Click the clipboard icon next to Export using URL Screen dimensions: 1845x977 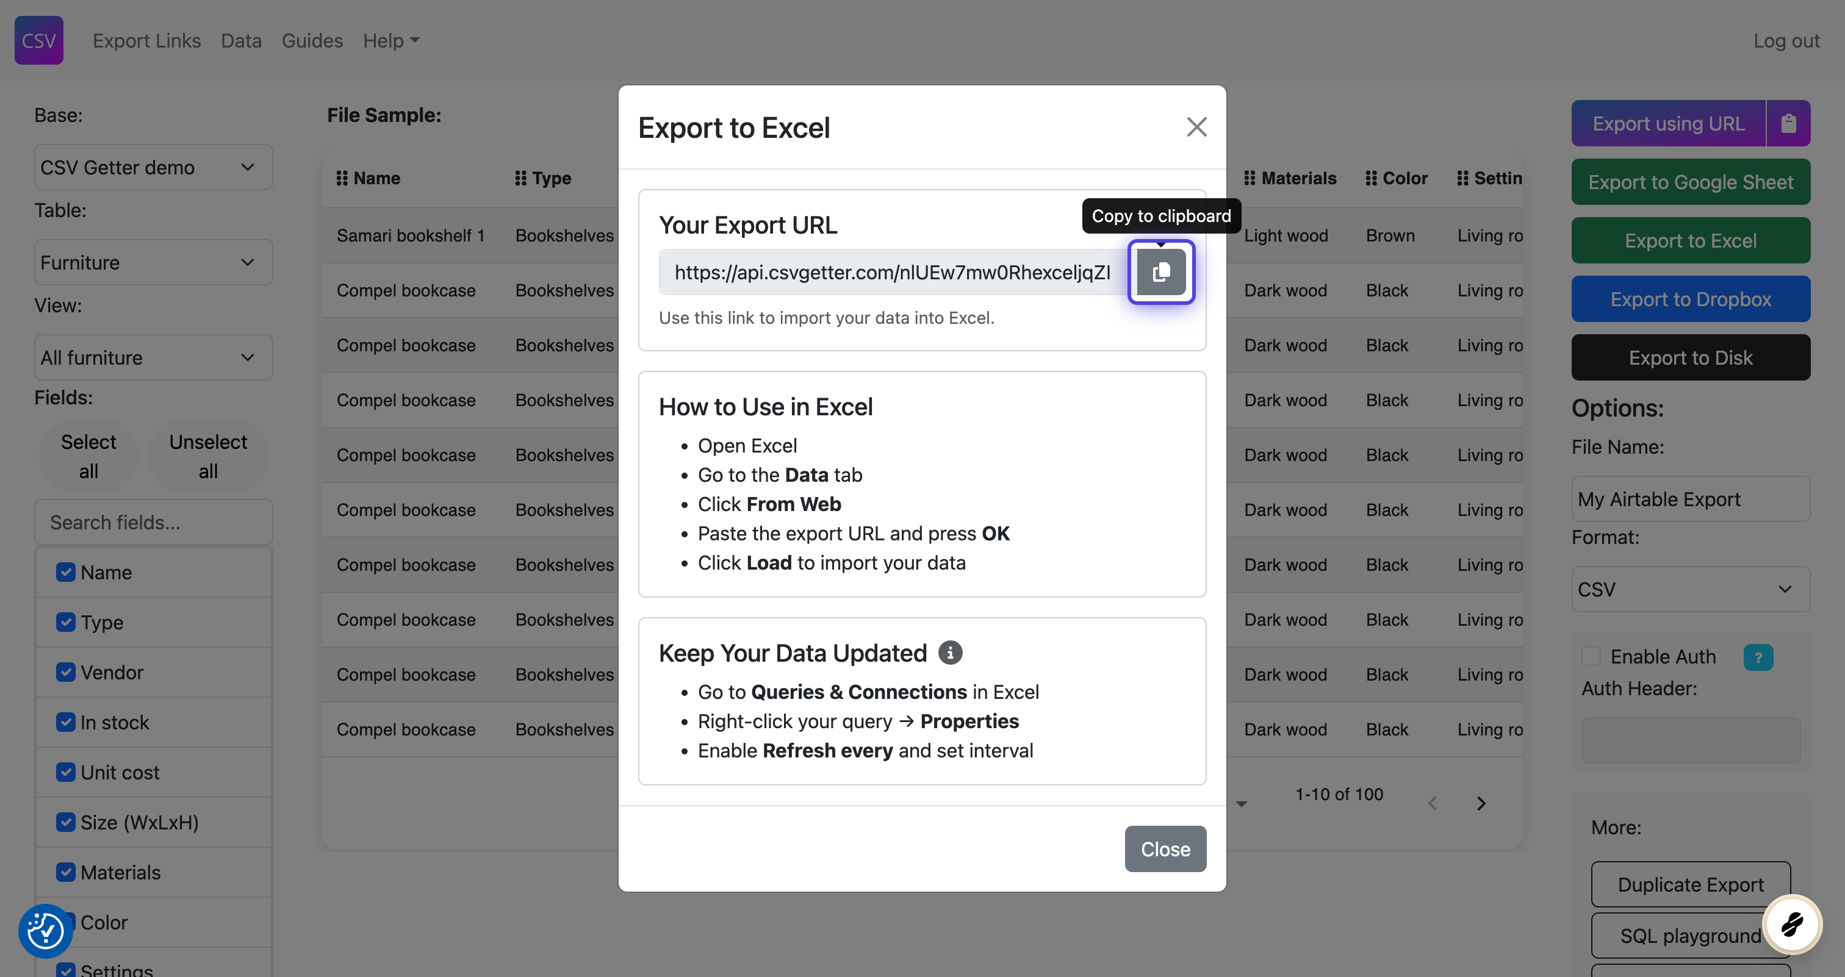pyautogui.click(x=1788, y=123)
